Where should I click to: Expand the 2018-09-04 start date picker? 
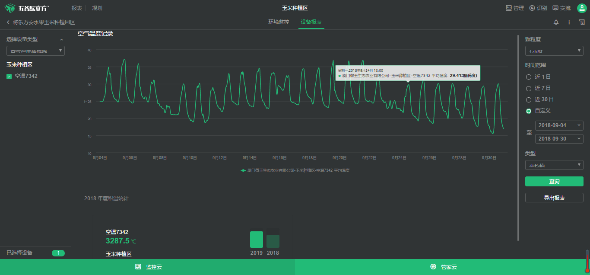click(x=559, y=125)
